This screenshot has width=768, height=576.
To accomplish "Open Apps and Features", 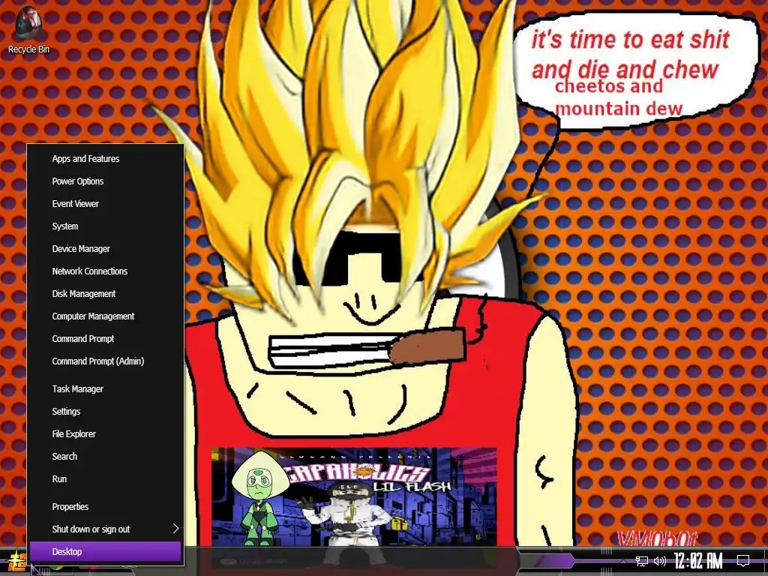I will [x=105, y=159].
